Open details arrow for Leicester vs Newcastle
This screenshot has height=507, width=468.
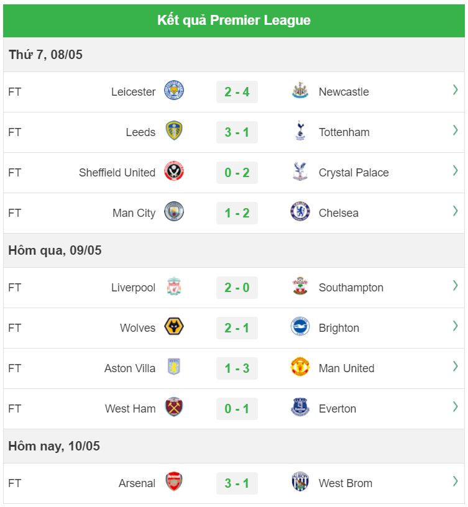coord(456,90)
